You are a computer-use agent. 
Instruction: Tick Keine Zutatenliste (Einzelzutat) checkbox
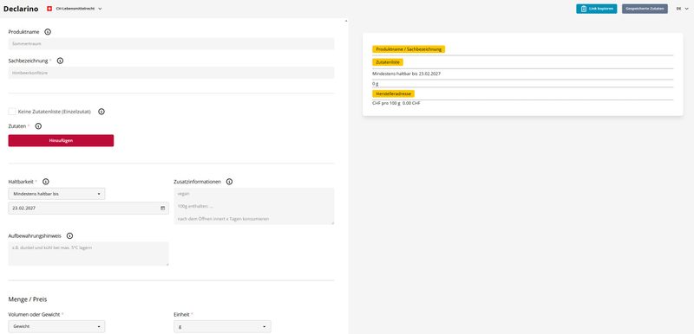click(x=12, y=112)
